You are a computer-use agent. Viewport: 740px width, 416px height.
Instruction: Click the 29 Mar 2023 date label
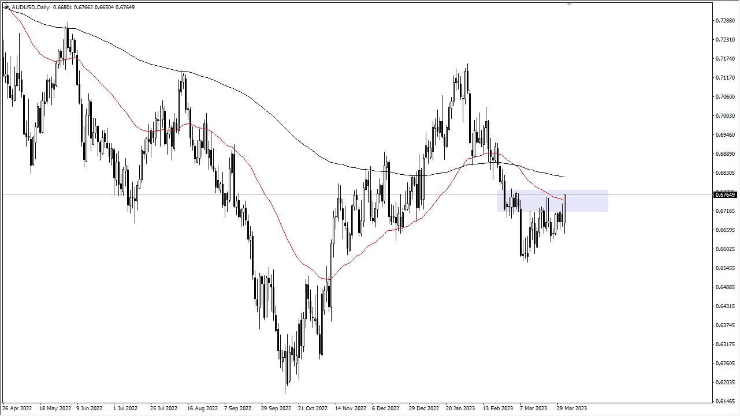[x=573, y=408]
